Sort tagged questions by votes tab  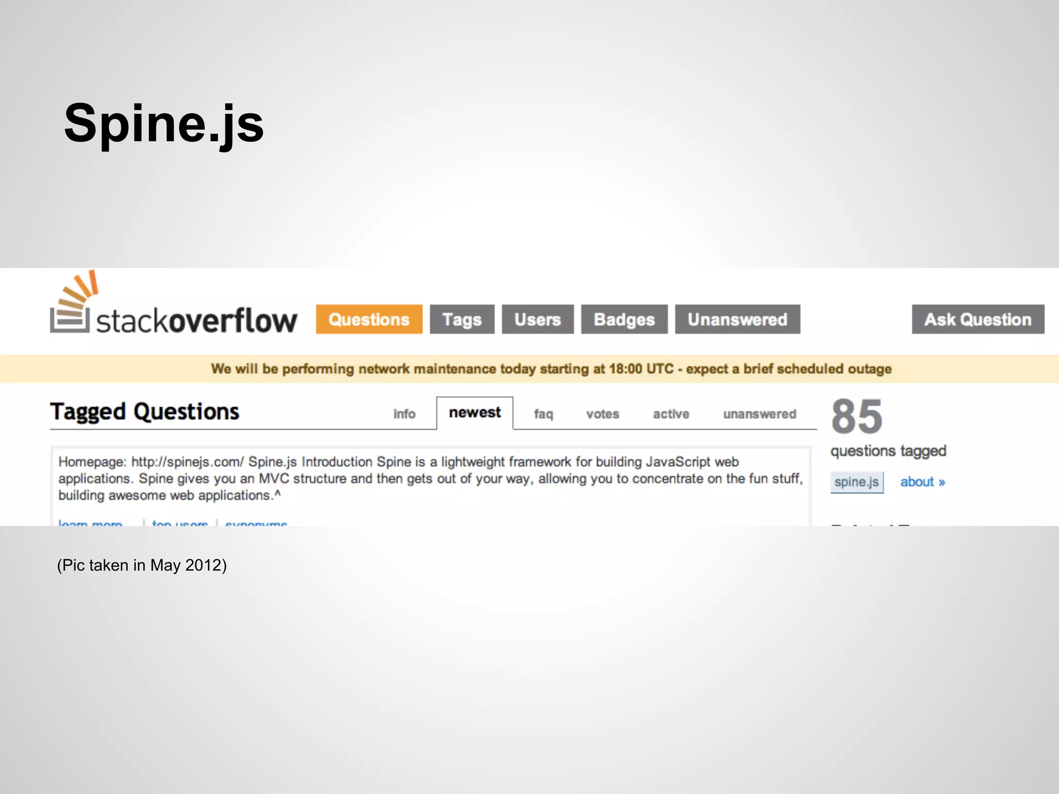pos(602,414)
